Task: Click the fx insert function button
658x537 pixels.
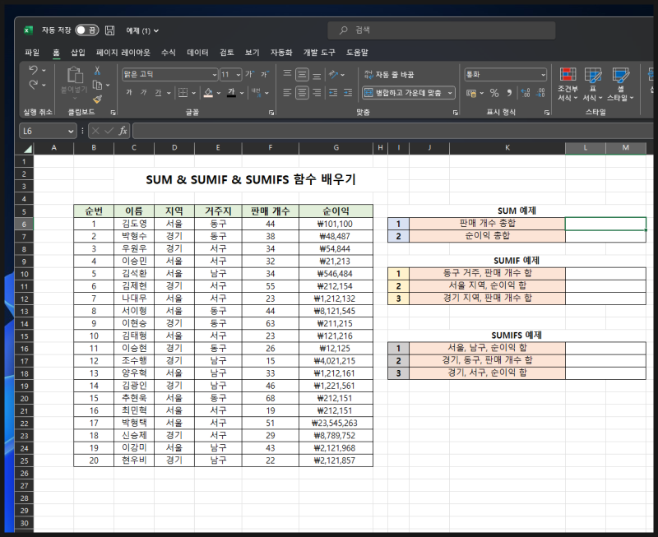Action: pyautogui.click(x=123, y=131)
